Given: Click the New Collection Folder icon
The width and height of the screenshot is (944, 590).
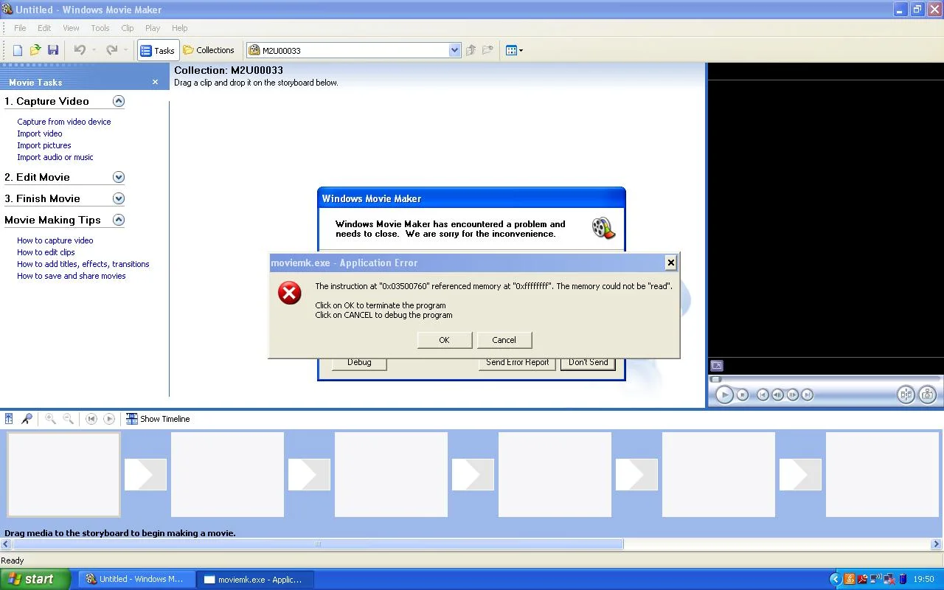Looking at the screenshot, I should tap(487, 50).
